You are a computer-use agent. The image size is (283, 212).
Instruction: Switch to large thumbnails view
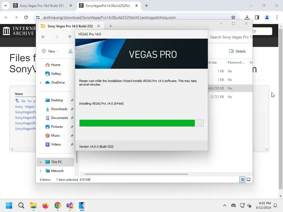[x=248, y=179]
